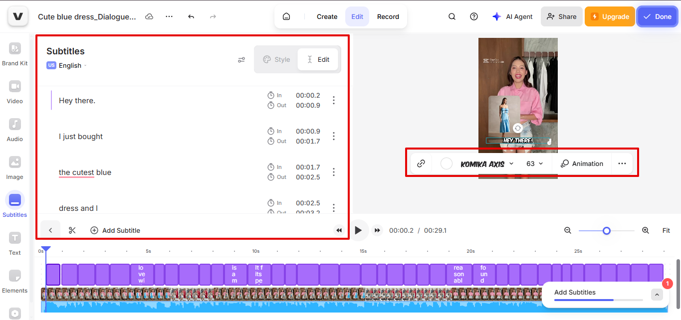Click the cloud sync icon next to the filename
The width and height of the screenshot is (681, 320).
click(149, 16)
